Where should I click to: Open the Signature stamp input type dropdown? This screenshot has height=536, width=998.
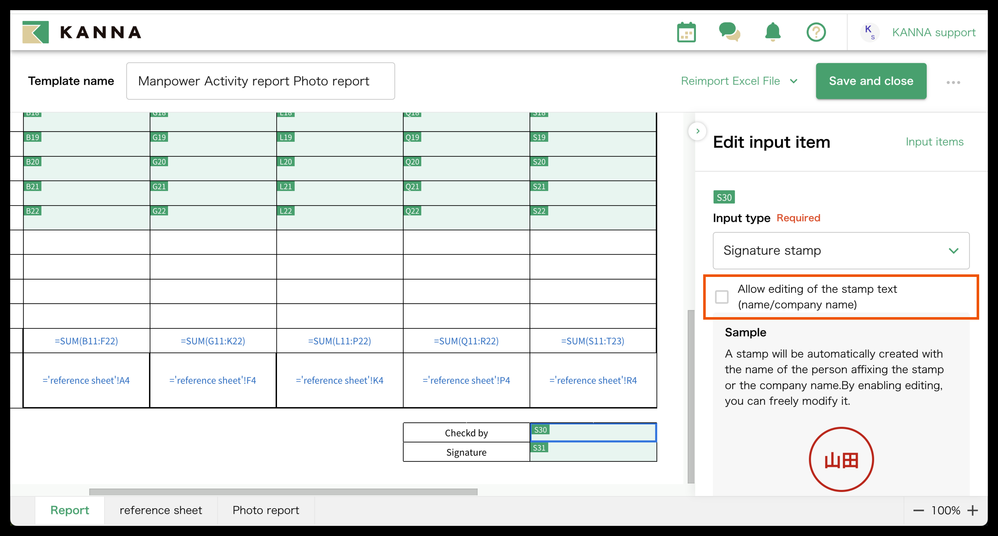[840, 251]
